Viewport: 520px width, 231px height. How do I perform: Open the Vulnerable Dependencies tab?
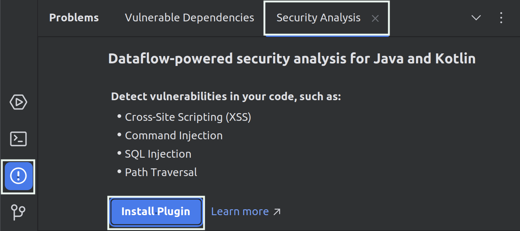point(189,17)
